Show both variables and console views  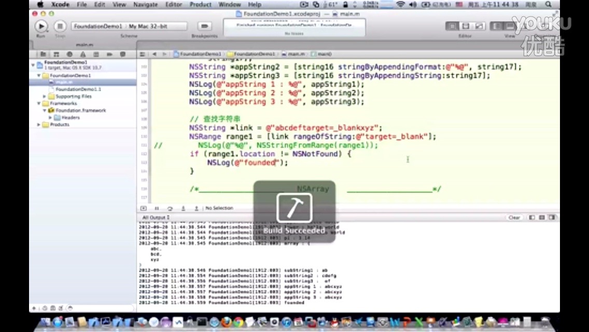542,217
